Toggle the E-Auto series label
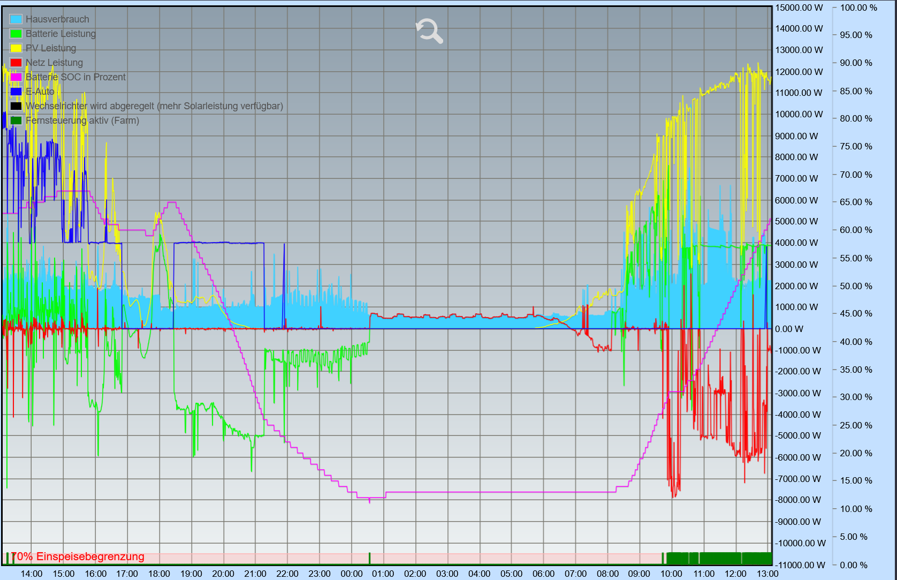The height and width of the screenshot is (580, 897). click(40, 92)
